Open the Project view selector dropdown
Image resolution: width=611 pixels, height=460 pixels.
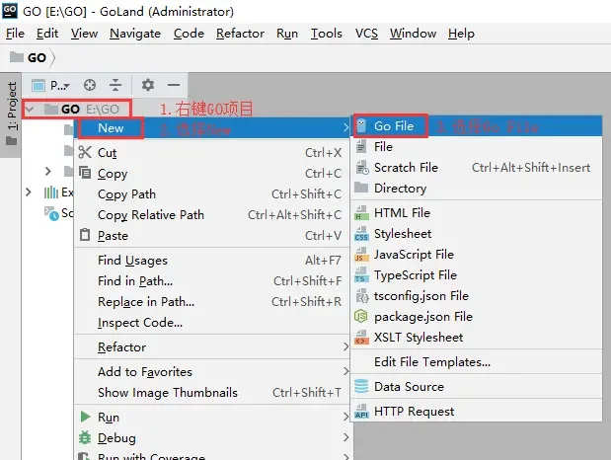pyautogui.click(x=50, y=85)
